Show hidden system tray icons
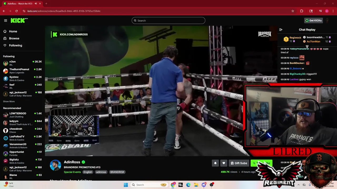The height and width of the screenshot is (189, 337). point(299,185)
